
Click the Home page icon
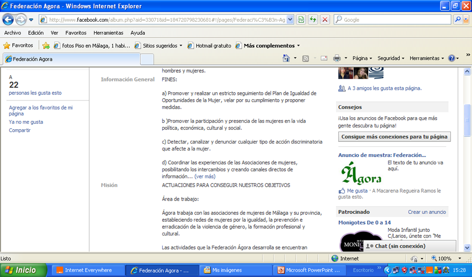click(x=286, y=58)
